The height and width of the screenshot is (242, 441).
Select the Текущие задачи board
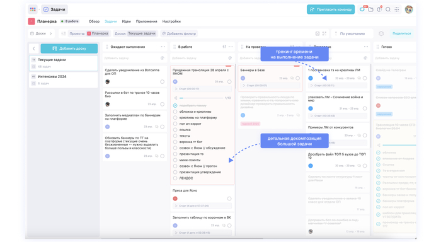coord(64,63)
